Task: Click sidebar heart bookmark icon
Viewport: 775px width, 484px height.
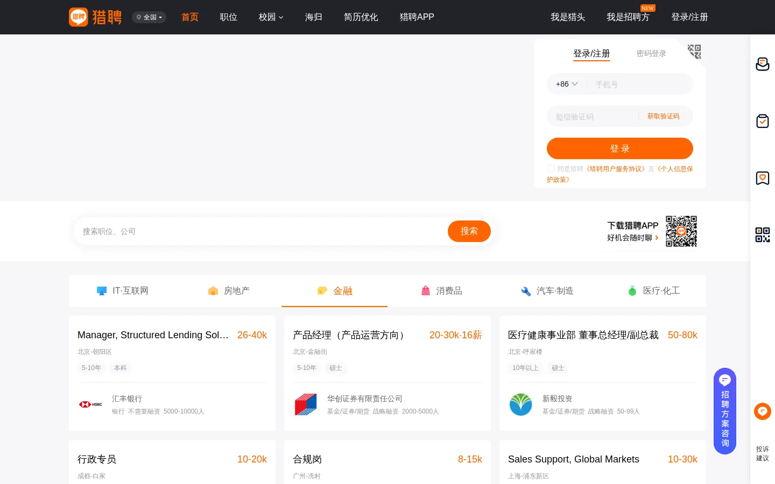Action: (x=763, y=178)
